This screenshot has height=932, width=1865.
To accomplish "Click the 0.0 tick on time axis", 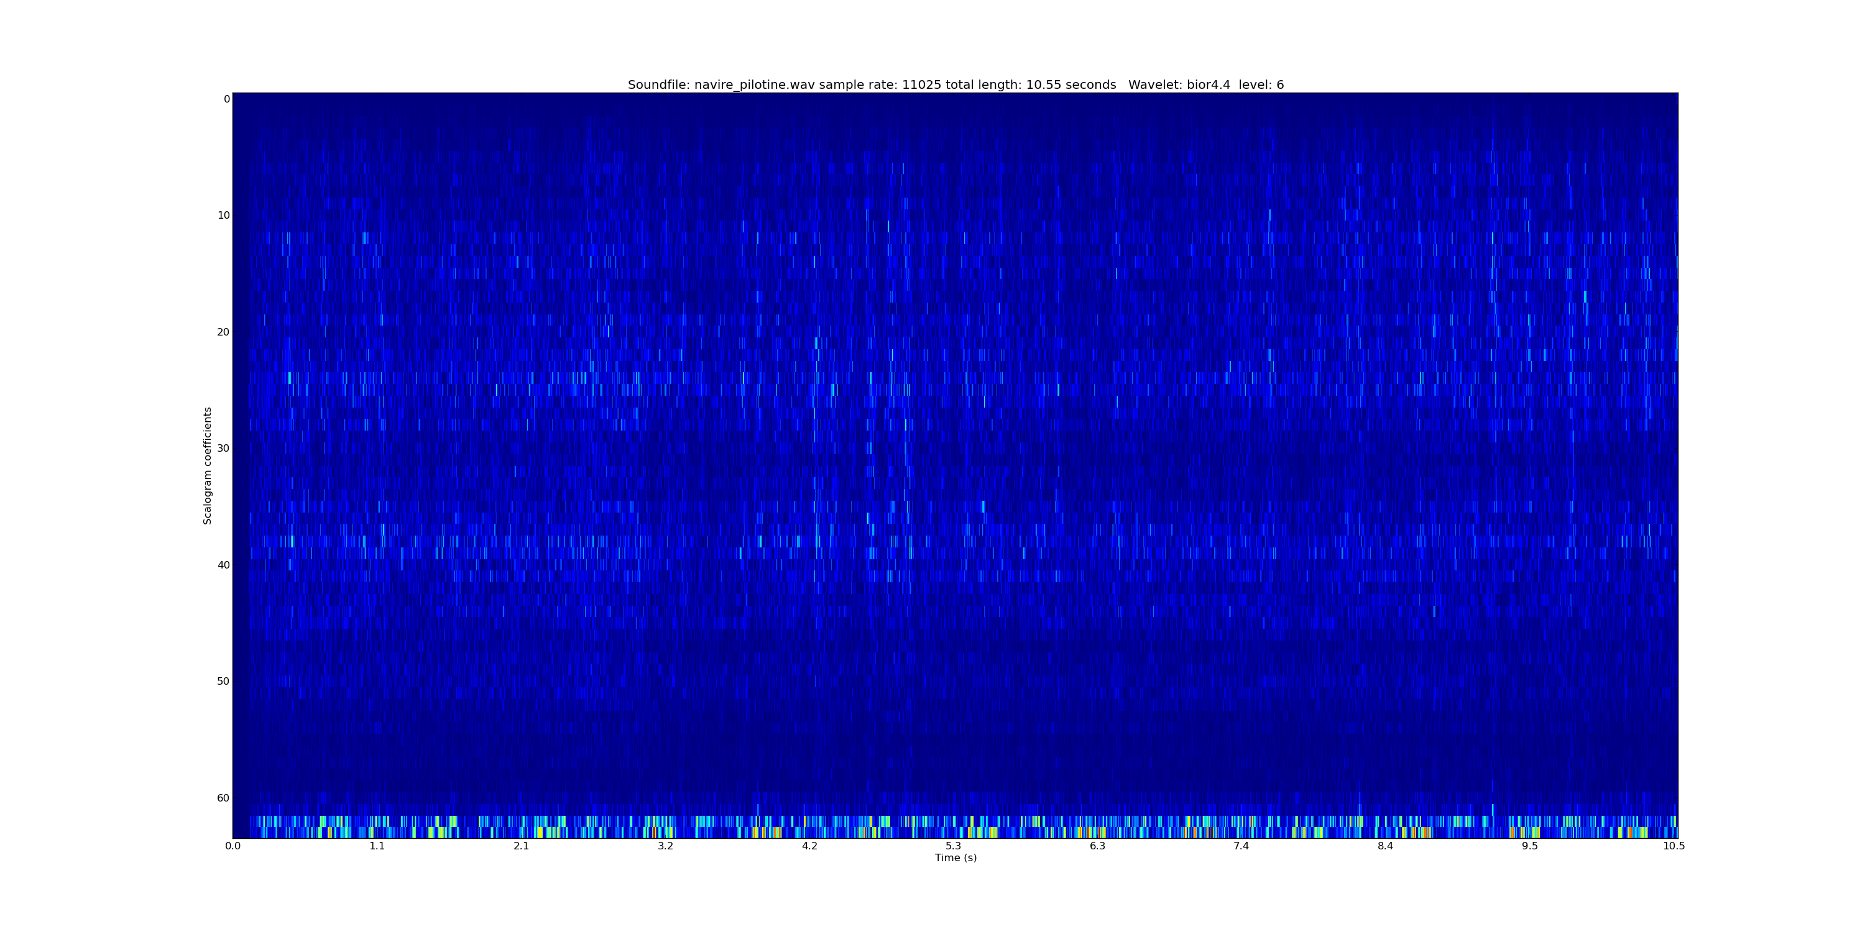I will [233, 846].
